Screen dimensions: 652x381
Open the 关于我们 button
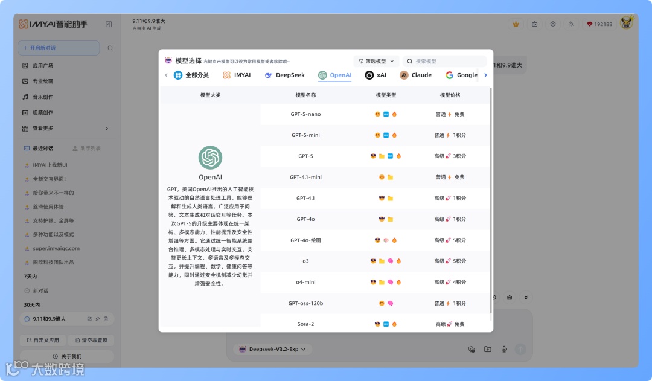(67, 356)
